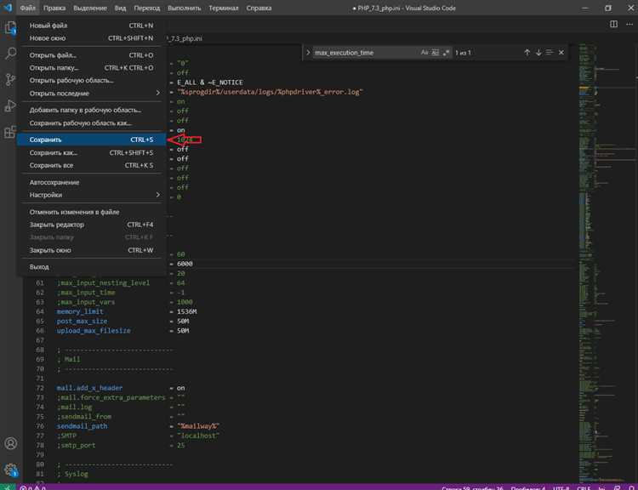The height and width of the screenshot is (490, 638).
Task: Toggle Автосохранение in the File menu
Action: pyautogui.click(x=92, y=182)
